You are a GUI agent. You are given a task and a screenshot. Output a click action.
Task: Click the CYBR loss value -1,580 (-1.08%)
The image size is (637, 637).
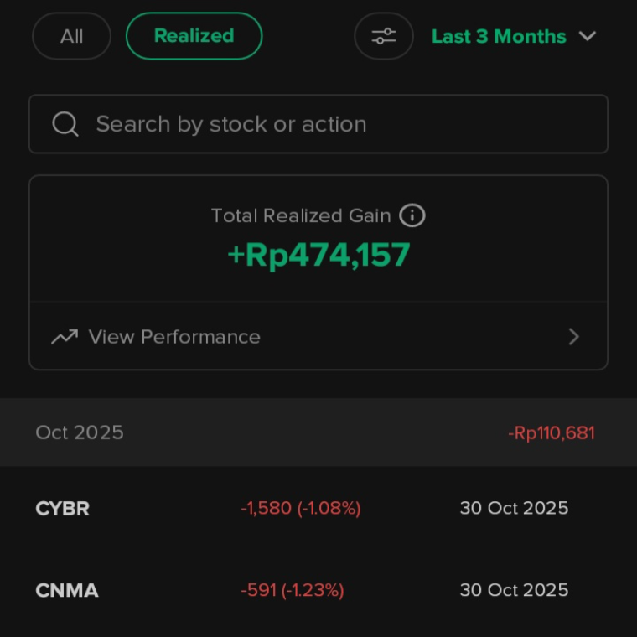[301, 508]
